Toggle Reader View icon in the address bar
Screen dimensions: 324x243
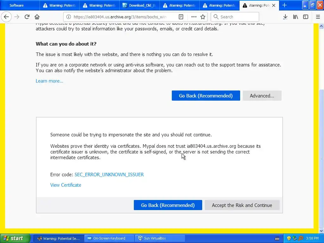coord(181,17)
